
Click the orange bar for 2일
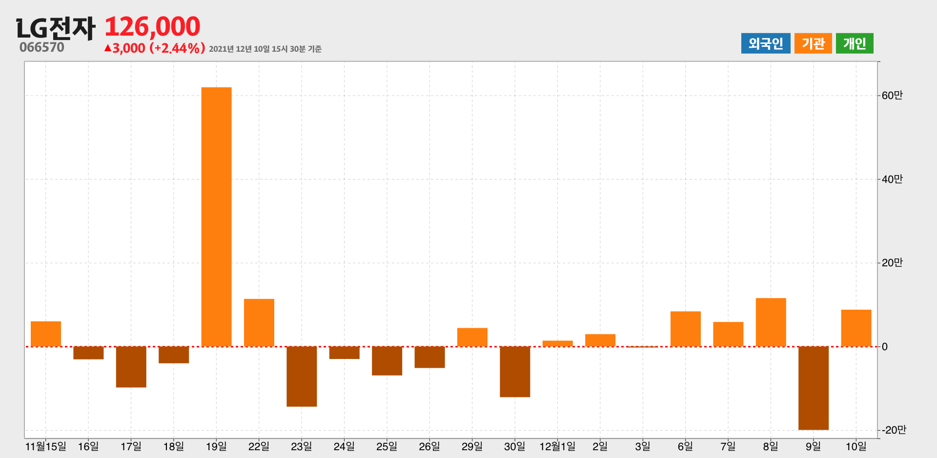click(600, 340)
